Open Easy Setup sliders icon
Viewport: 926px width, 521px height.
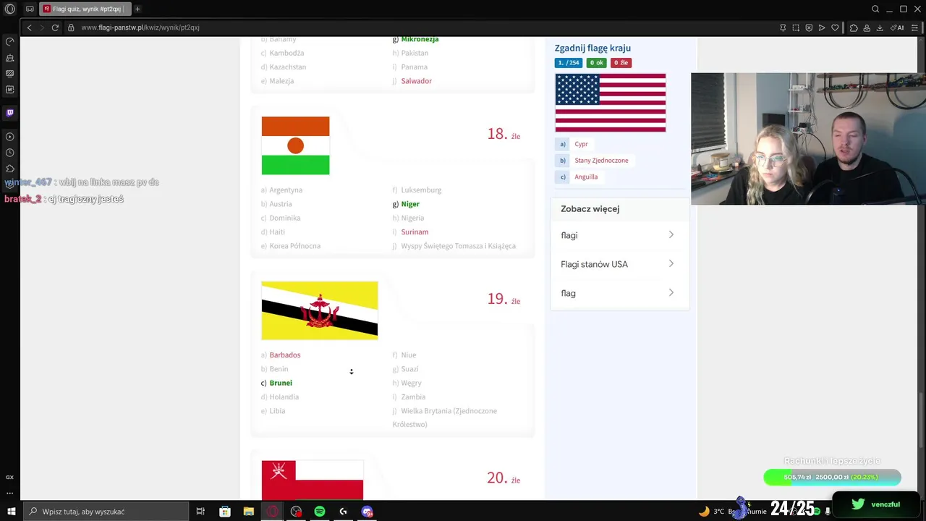[x=915, y=27]
